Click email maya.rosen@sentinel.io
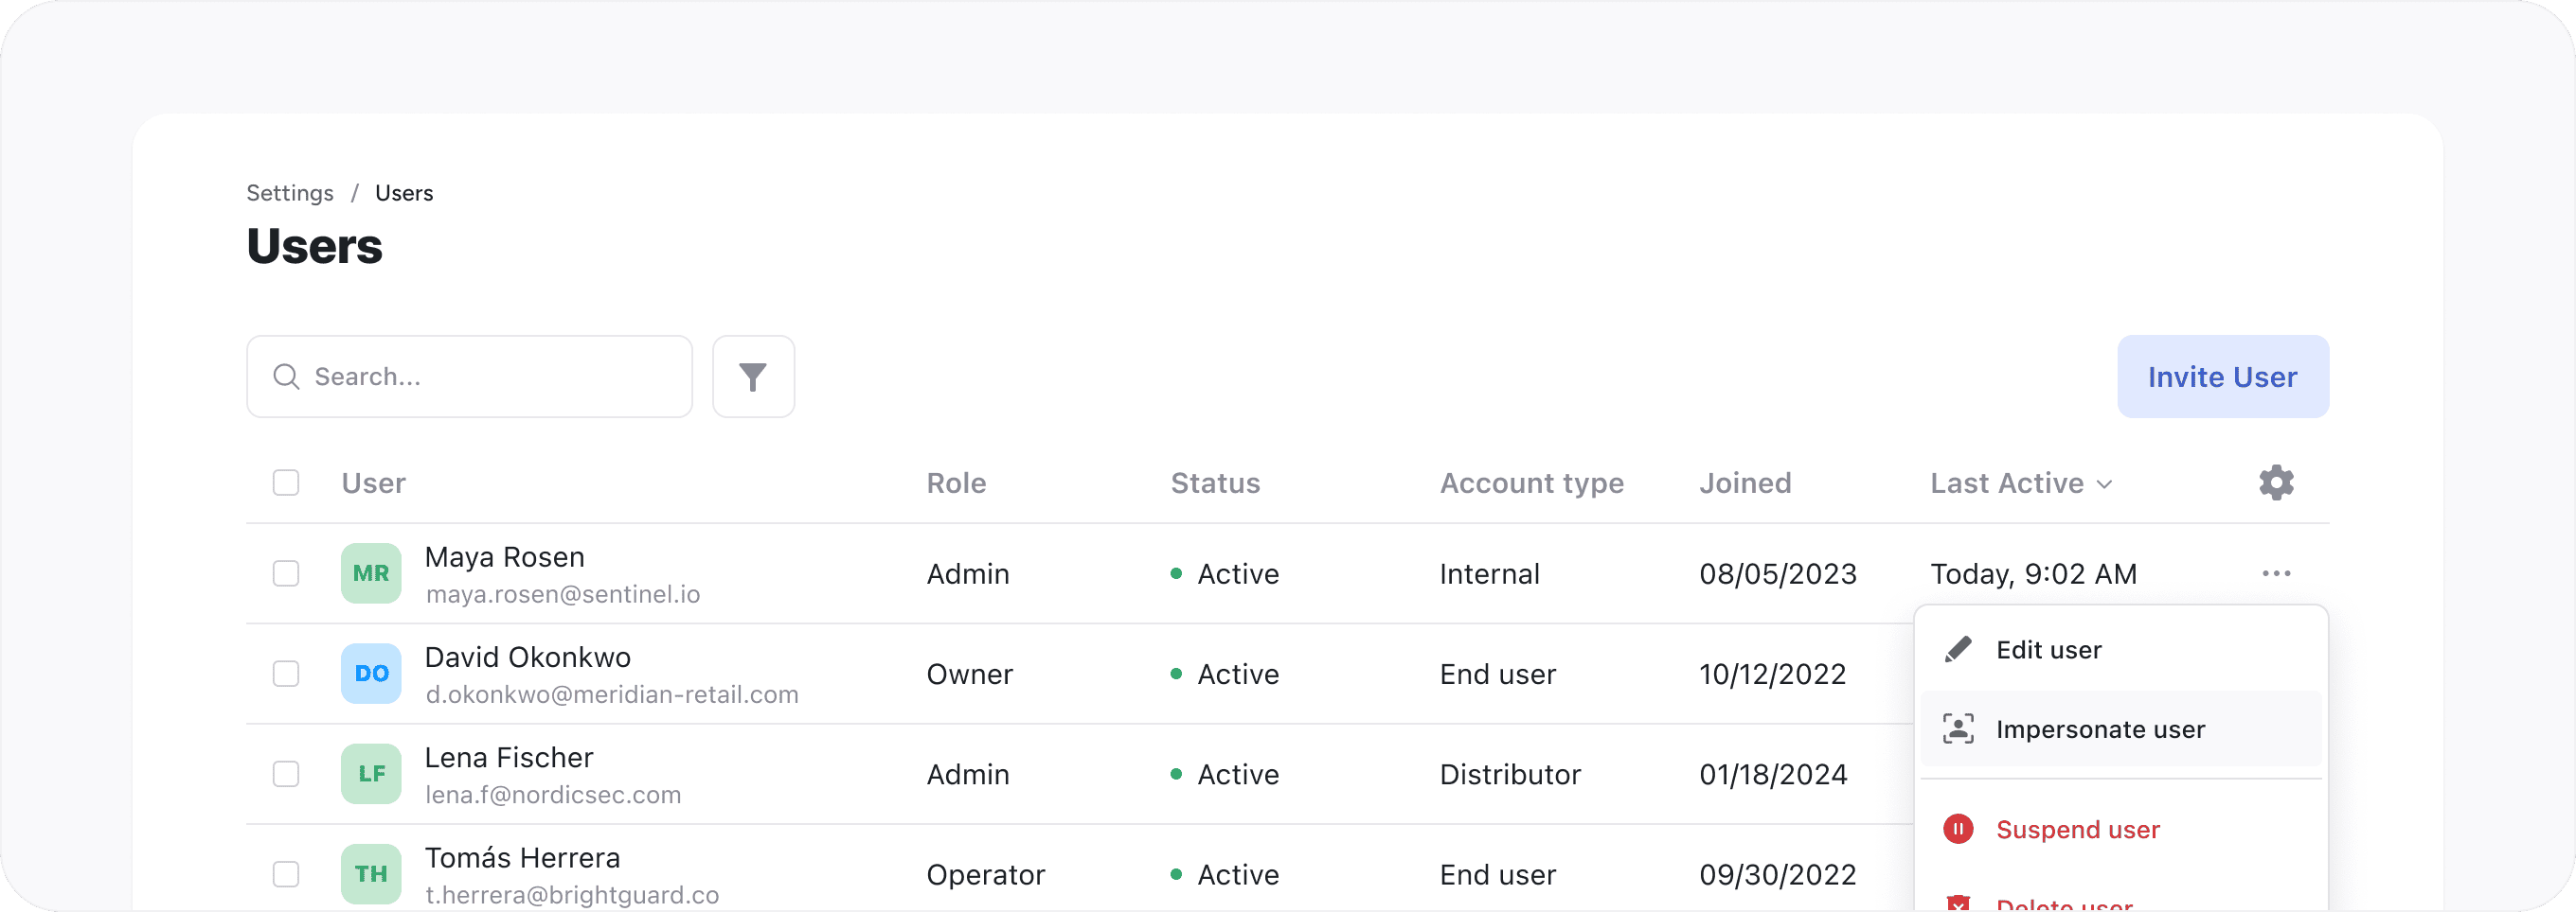 tap(562, 594)
